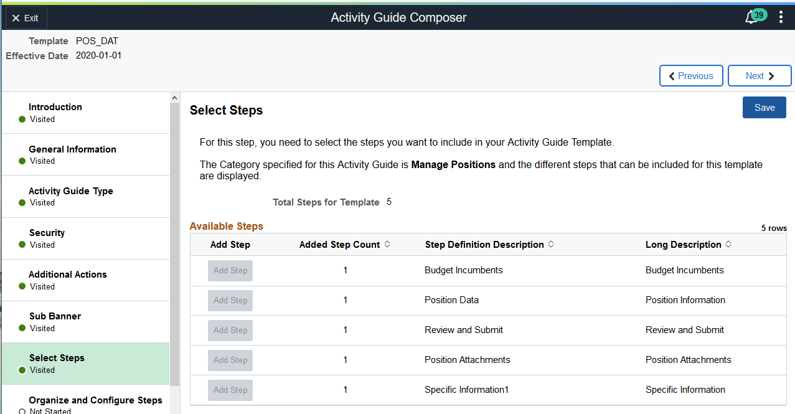Image resolution: width=795 pixels, height=414 pixels.
Task: Sort by Step Definition Description column
Action: 489,245
